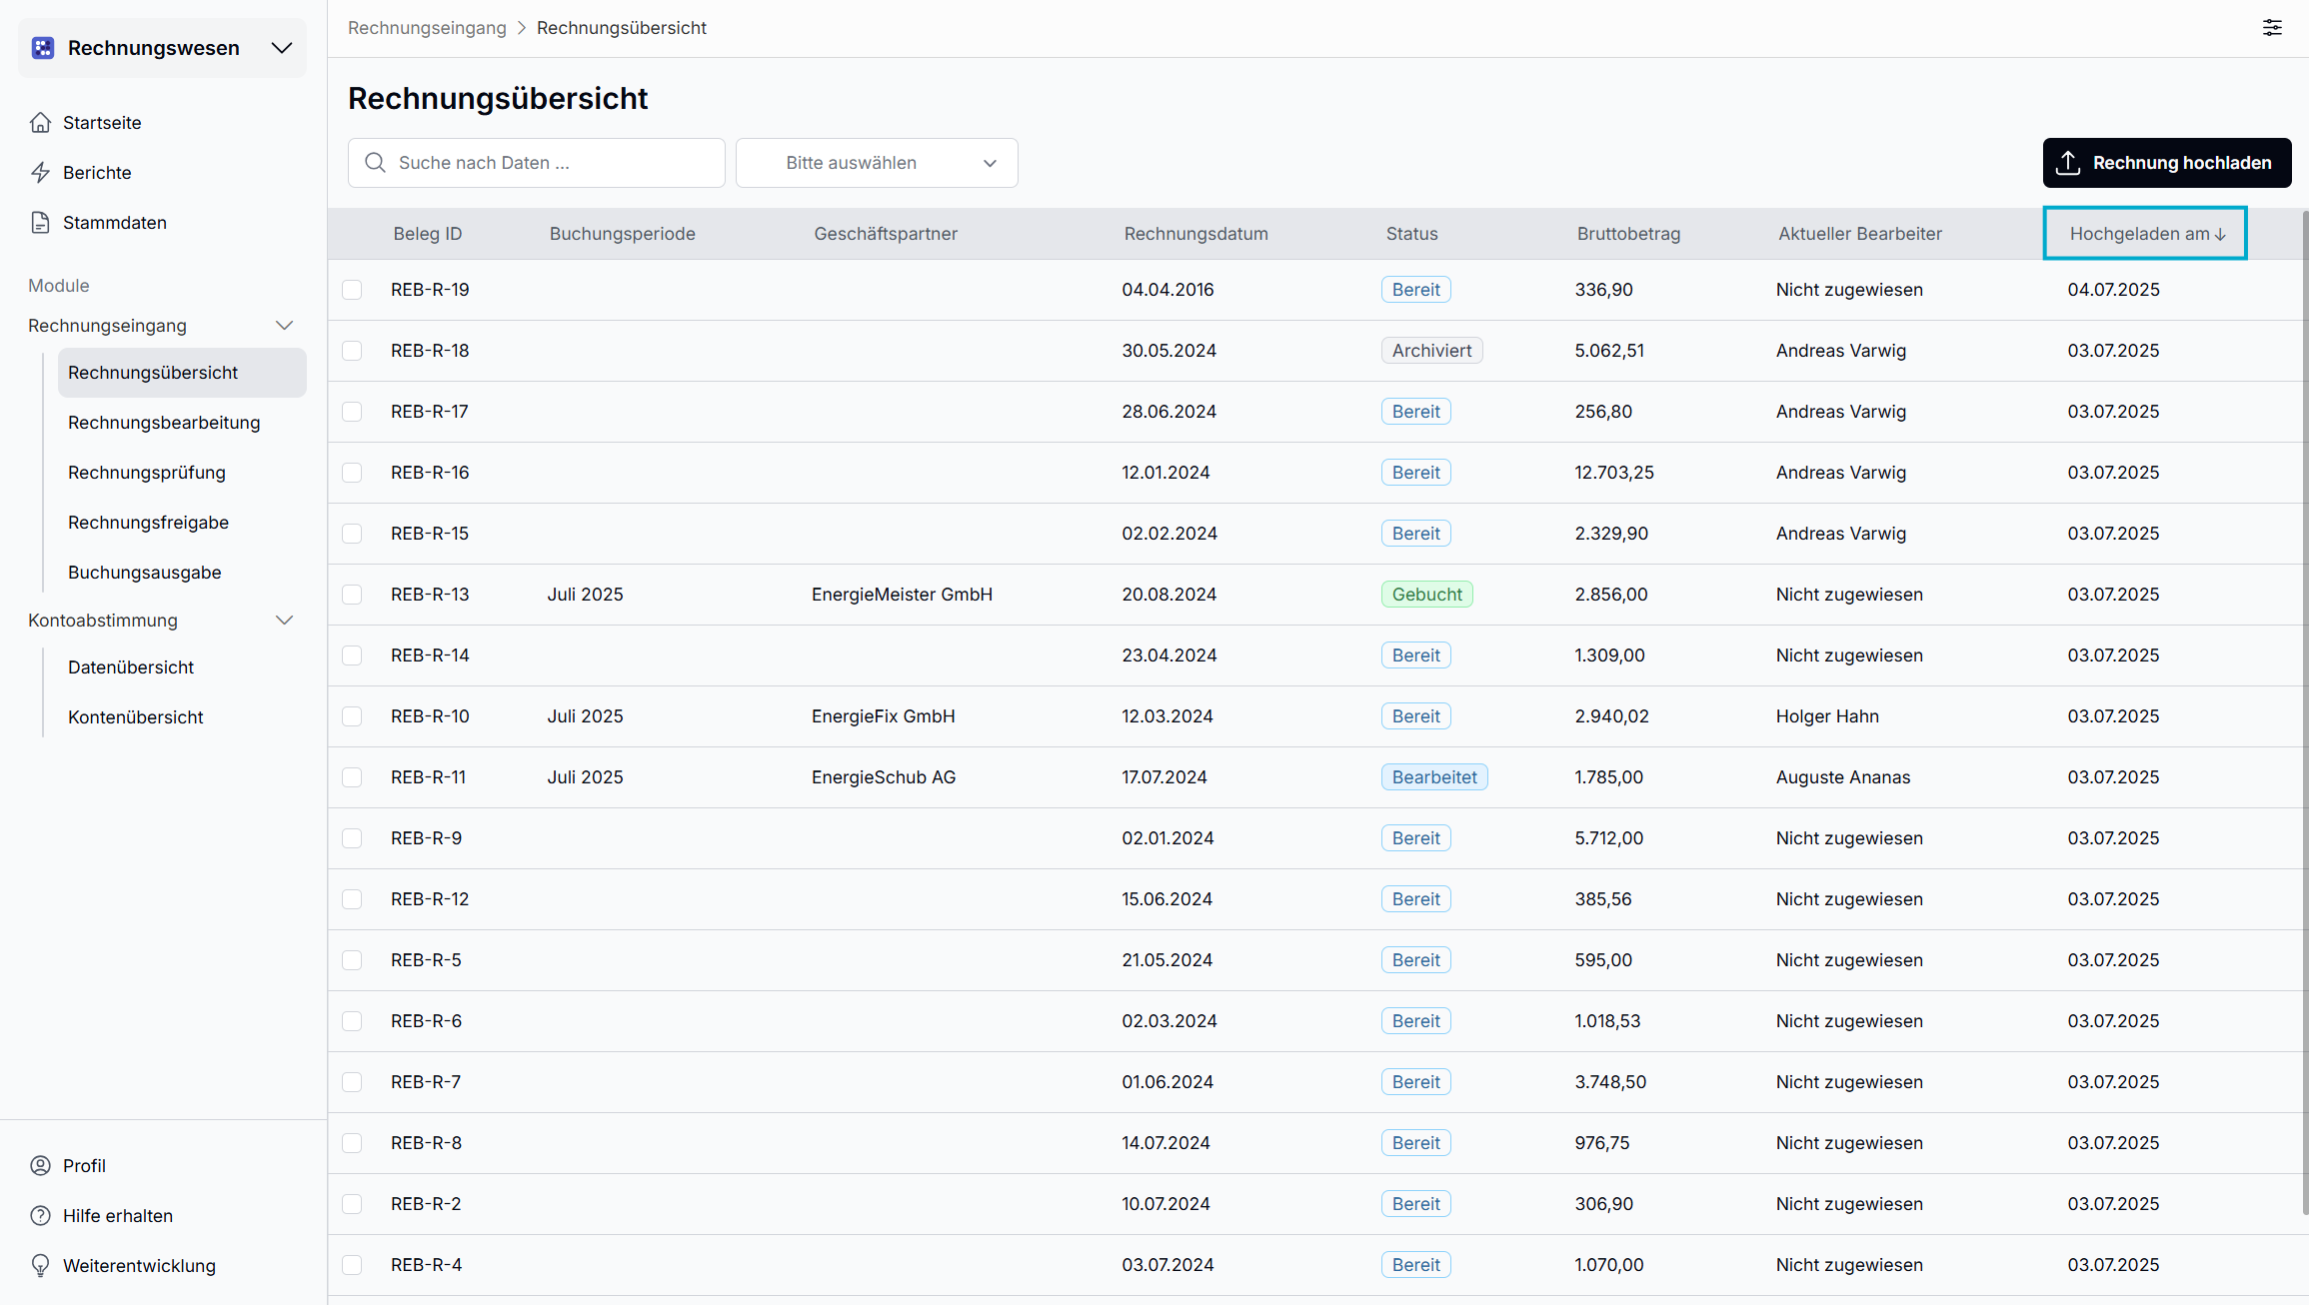
Task: Click the Rechnung hochladen button
Action: 2167,163
